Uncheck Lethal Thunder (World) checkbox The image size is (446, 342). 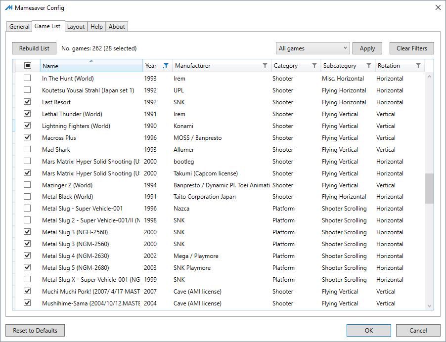27,114
